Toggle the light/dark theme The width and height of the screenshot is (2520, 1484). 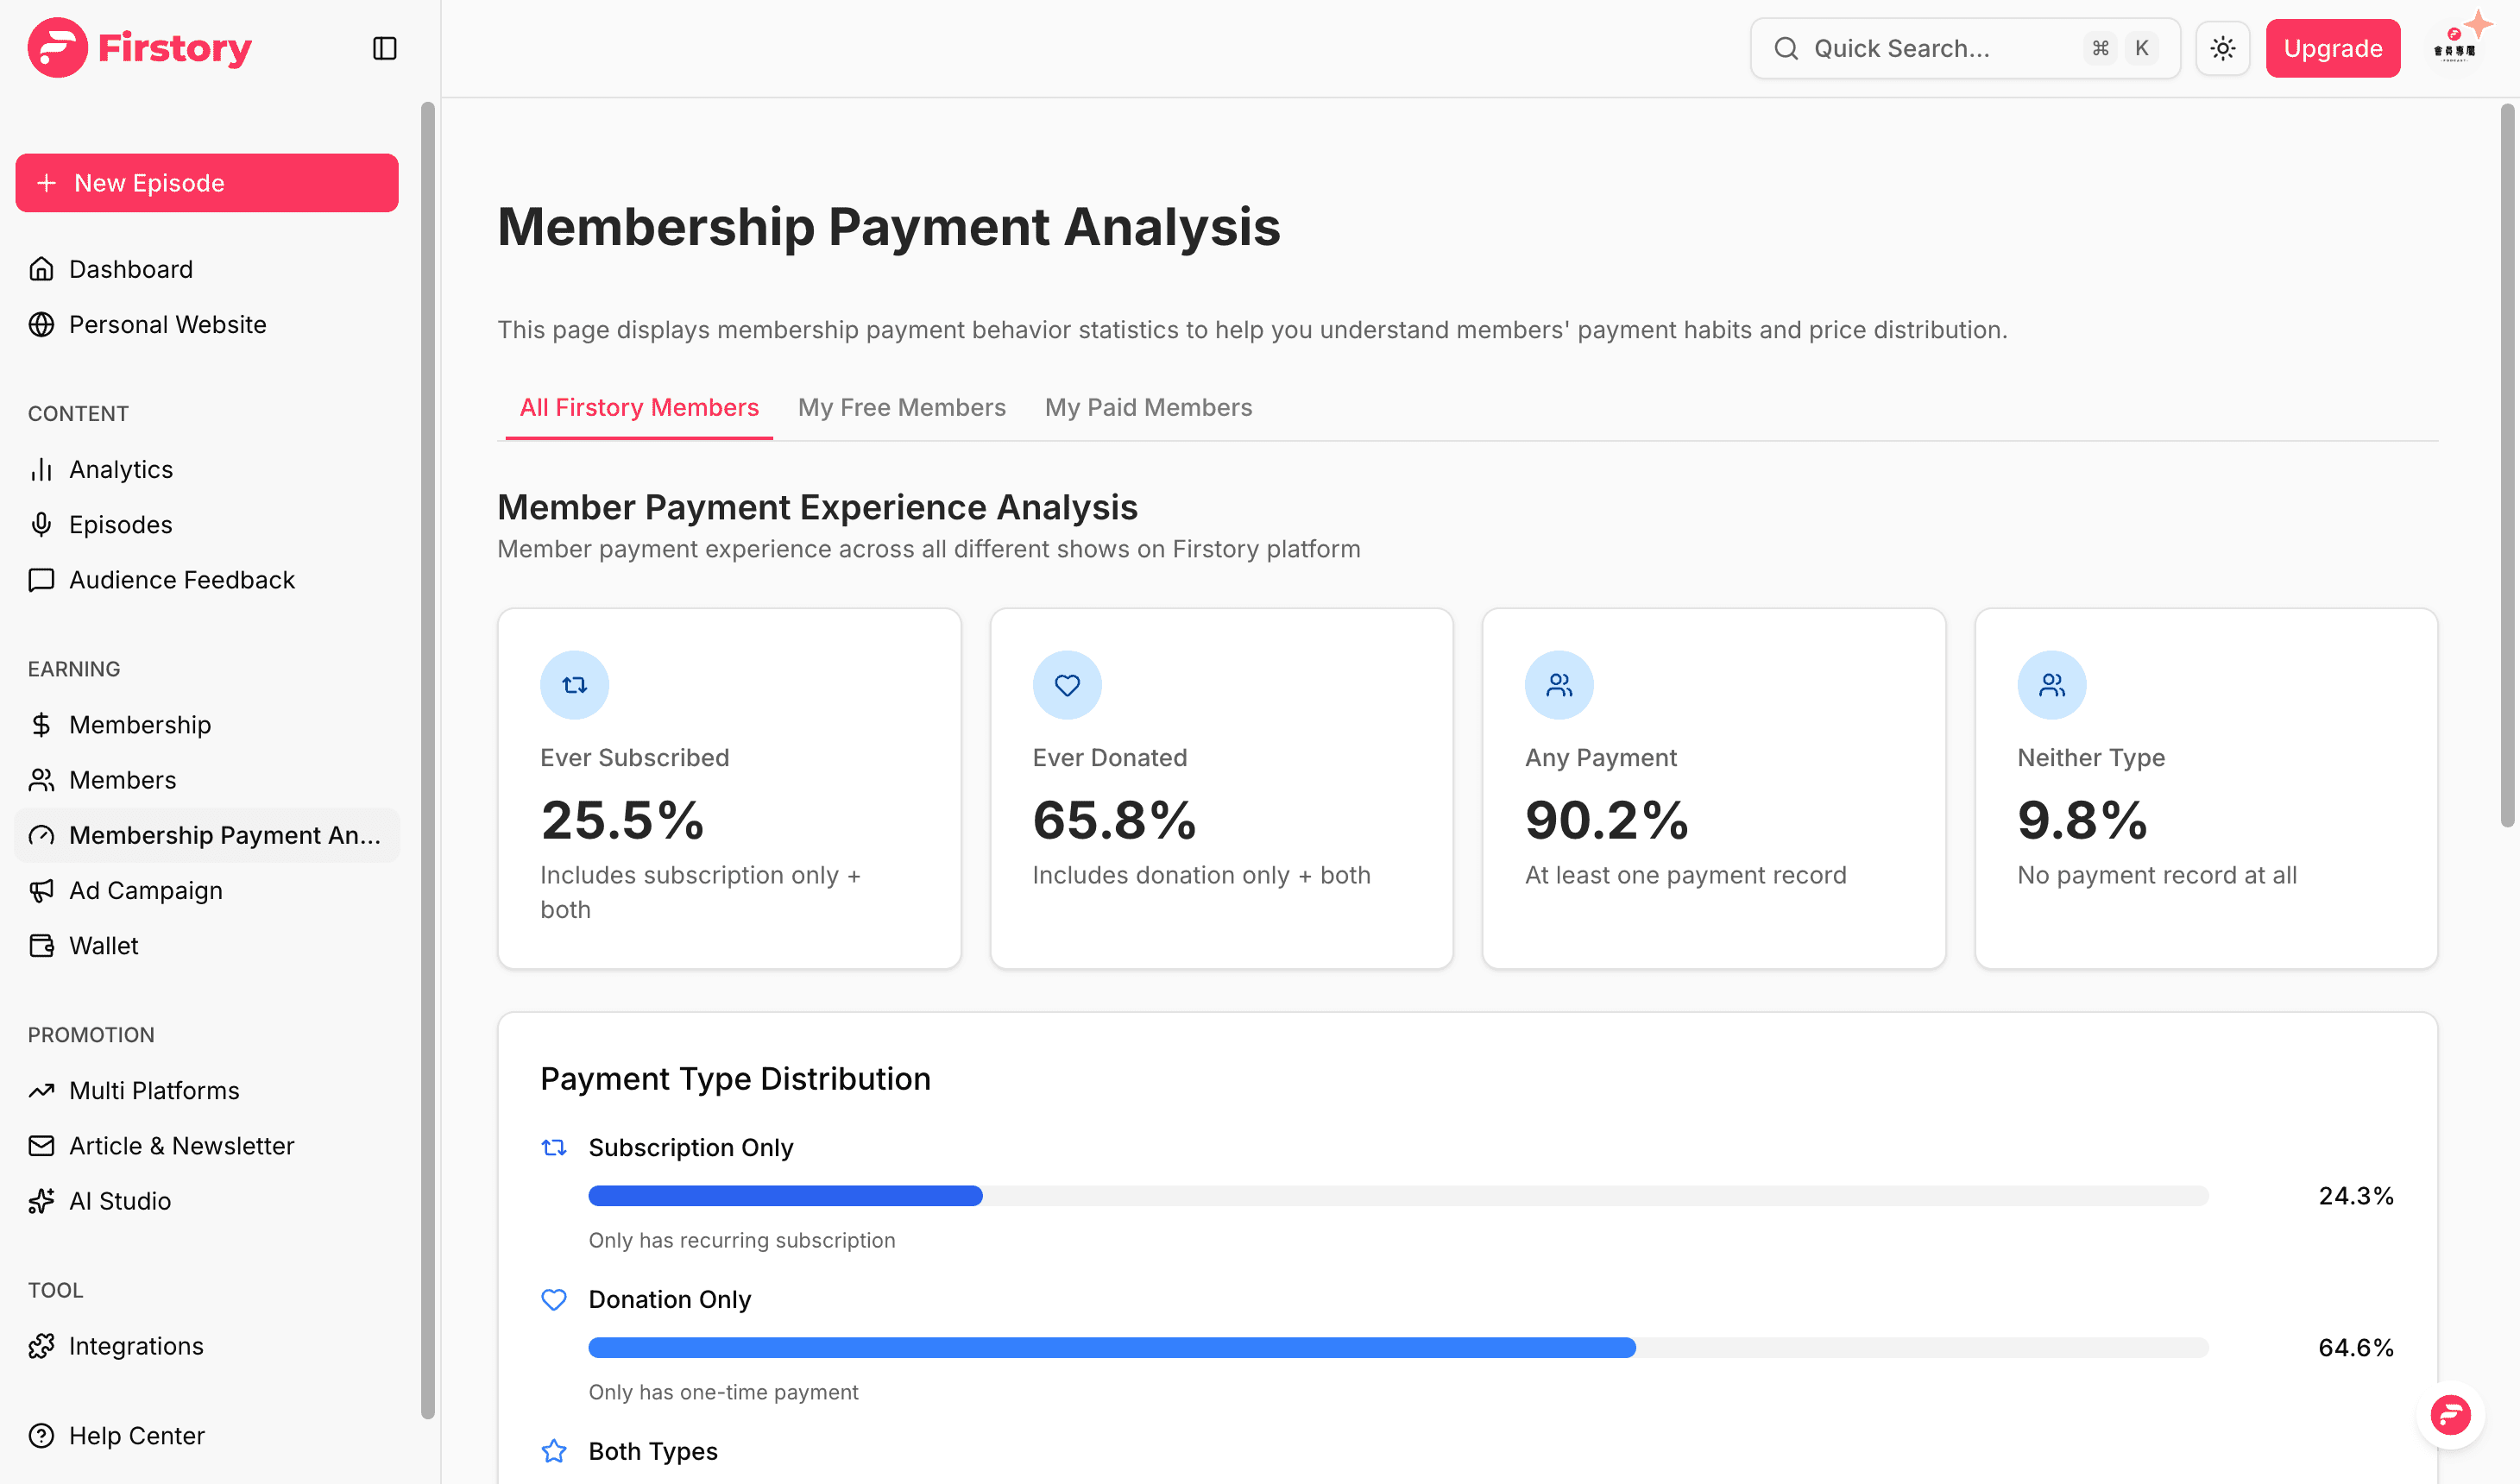pyautogui.click(x=2223, y=48)
